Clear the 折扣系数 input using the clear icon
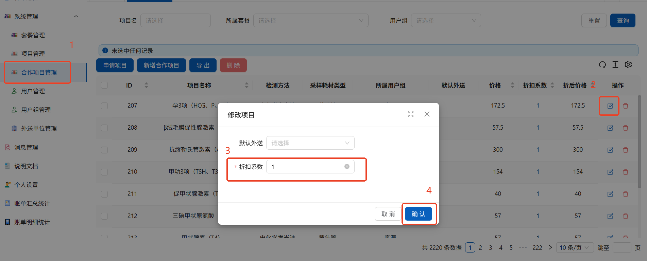 pyautogui.click(x=347, y=167)
